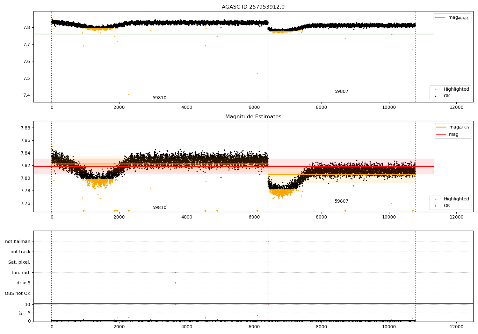Click the red mag legend line swatch
The width and height of the screenshot is (478, 334).
click(x=441, y=134)
